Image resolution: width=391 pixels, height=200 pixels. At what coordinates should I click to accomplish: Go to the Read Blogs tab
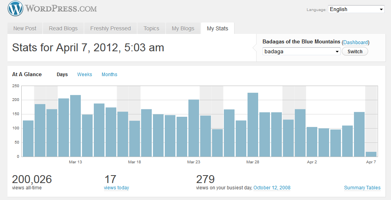pos(63,28)
